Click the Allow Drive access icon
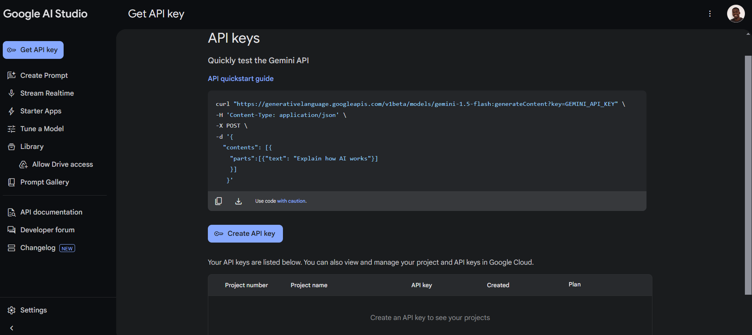The width and height of the screenshot is (752, 335). coord(23,164)
